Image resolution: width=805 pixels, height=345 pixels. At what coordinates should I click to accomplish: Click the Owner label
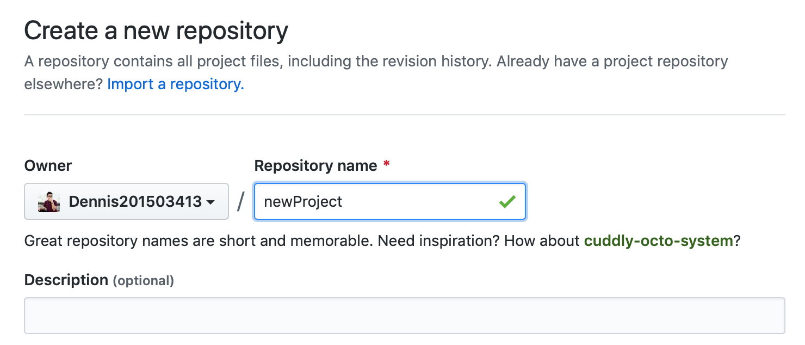[x=48, y=165]
